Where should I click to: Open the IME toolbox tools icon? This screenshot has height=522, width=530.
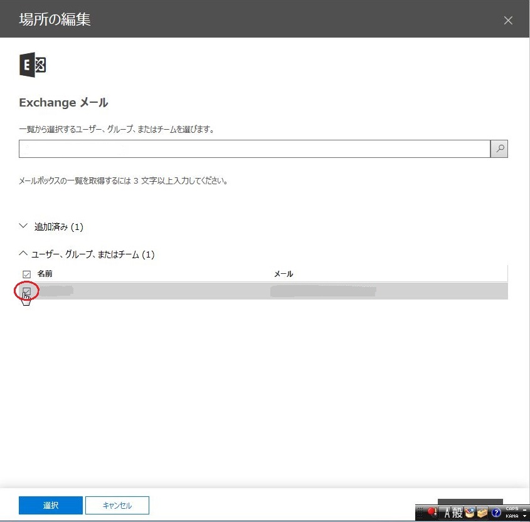tap(482, 513)
